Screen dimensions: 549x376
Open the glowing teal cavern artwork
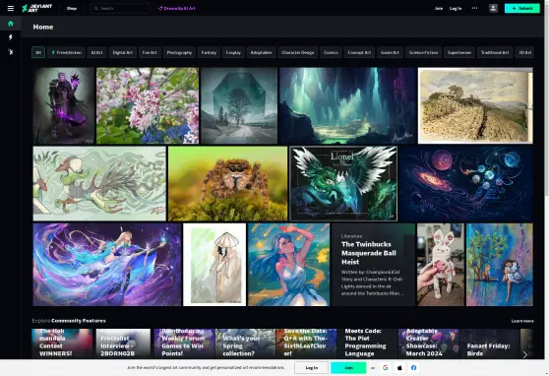347,105
